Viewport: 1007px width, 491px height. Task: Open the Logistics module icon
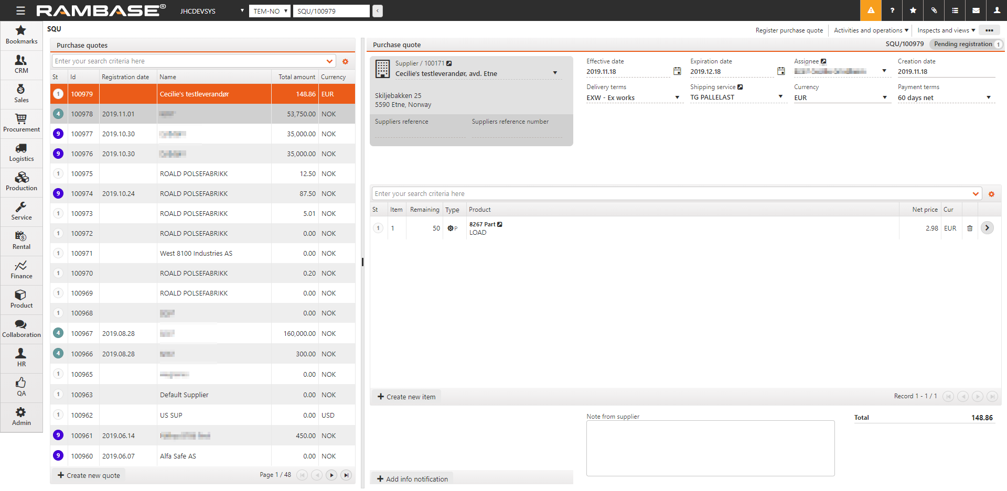coord(21,152)
